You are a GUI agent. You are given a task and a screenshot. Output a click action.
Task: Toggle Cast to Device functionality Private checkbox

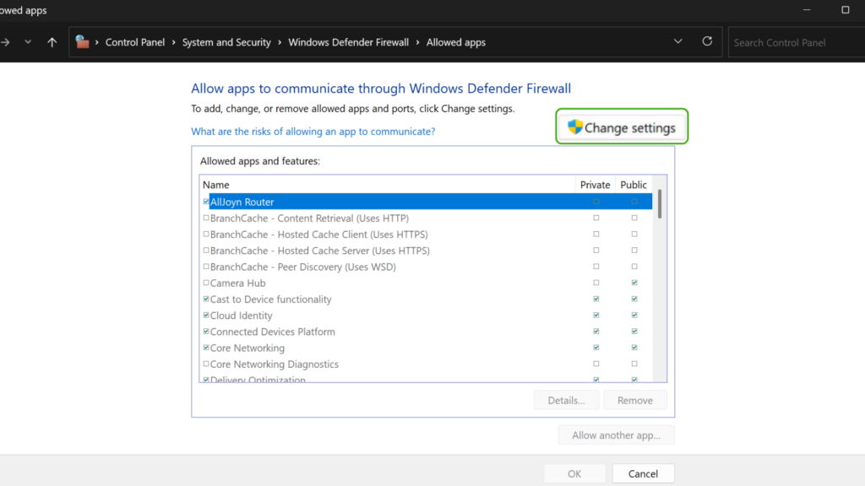pos(596,299)
